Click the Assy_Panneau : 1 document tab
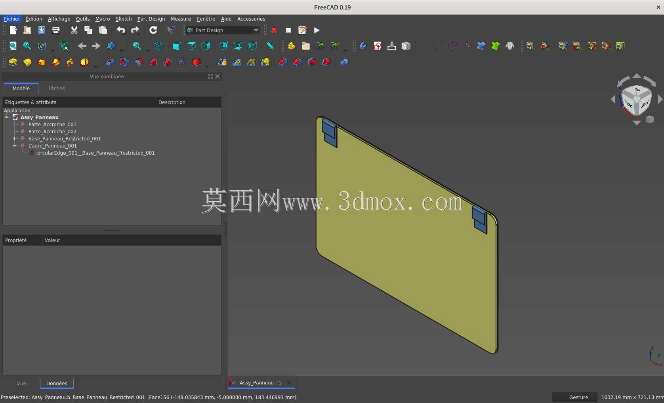 click(x=260, y=382)
